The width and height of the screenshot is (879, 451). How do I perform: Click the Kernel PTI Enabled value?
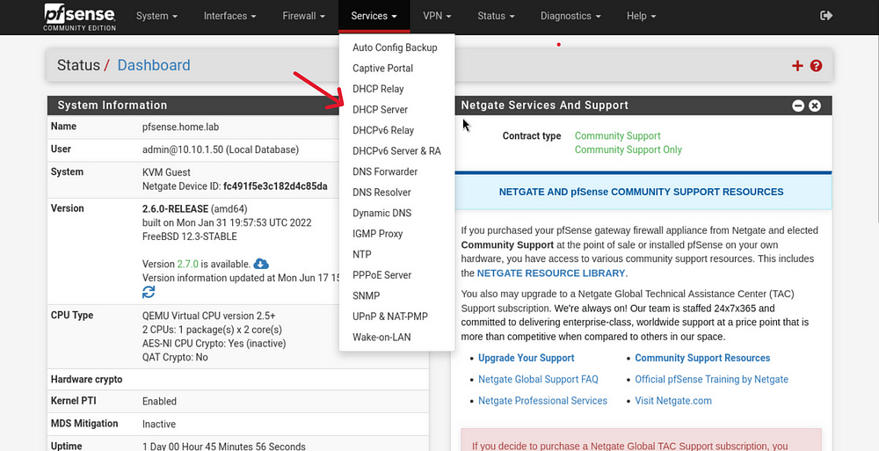tap(159, 402)
